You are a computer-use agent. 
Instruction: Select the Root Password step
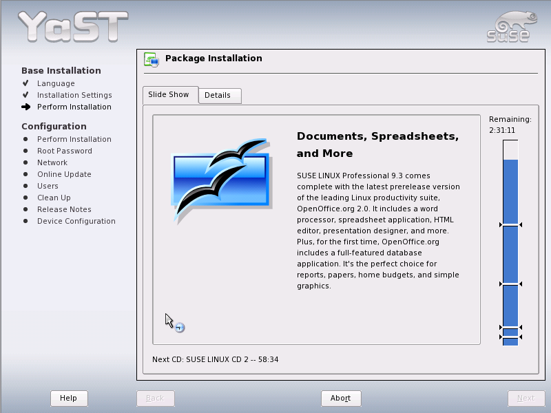65,151
